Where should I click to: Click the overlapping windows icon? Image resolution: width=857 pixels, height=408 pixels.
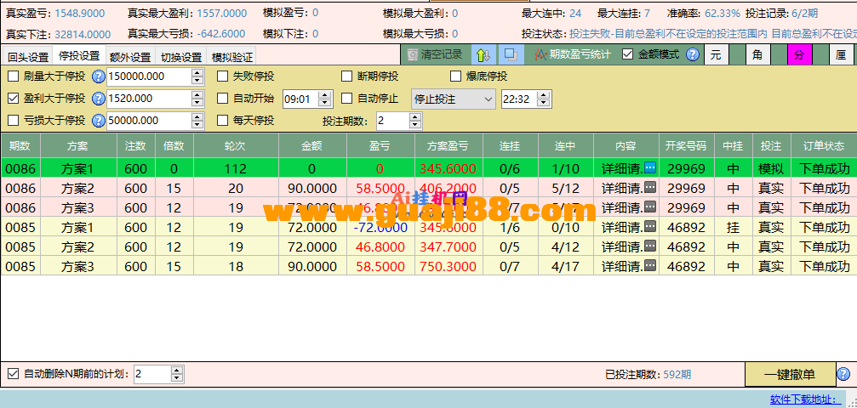(x=511, y=54)
